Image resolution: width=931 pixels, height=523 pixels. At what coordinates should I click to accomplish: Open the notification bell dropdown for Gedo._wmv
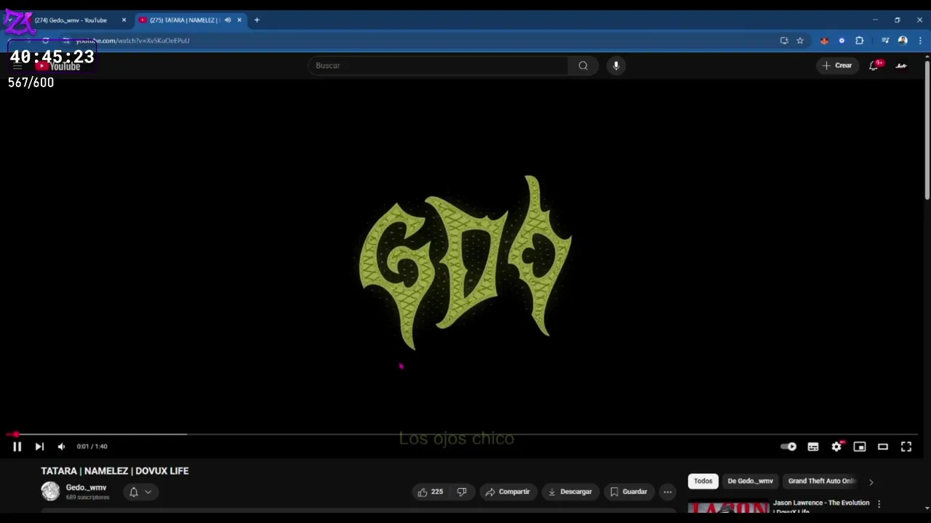140,492
